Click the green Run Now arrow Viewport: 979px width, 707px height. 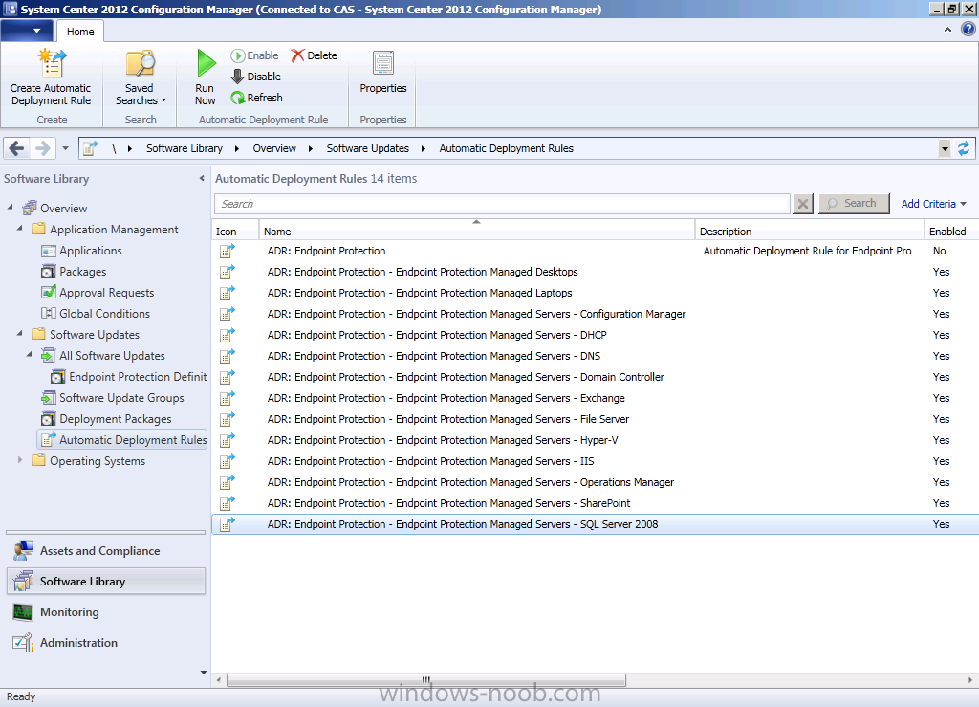pos(206,64)
